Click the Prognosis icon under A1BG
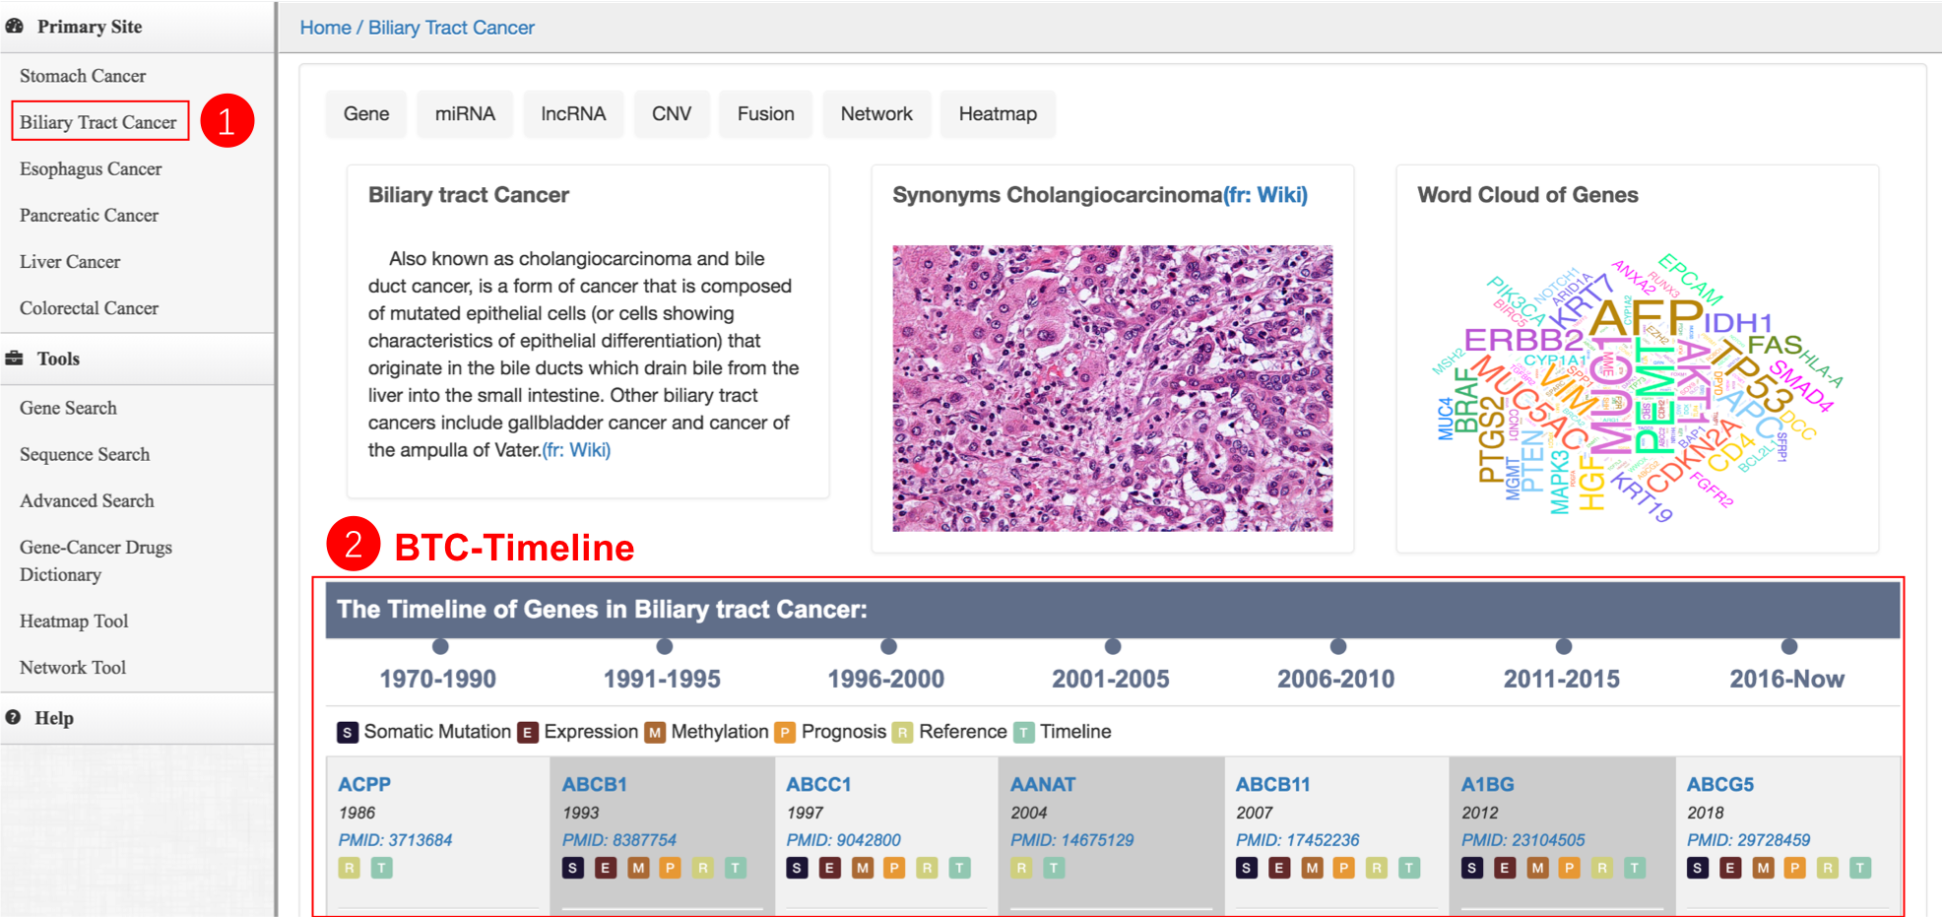The width and height of the screenshot is (1942, 917). pos(1570,868)
